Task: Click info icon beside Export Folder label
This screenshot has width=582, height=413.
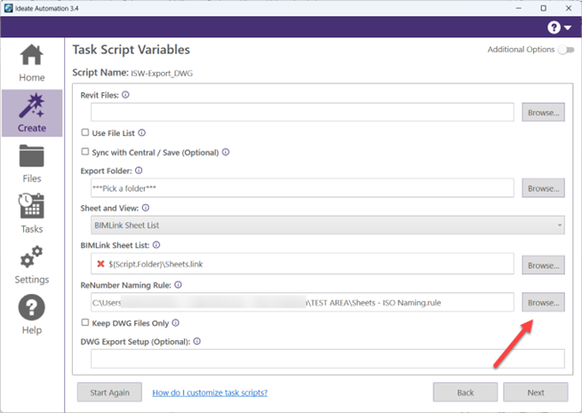Action: (139, 170)
